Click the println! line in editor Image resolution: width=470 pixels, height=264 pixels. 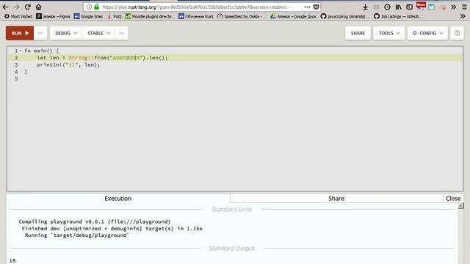click(x=68, y=65)
